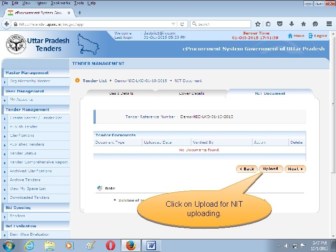336x252 pixels.
Task: Open a new browser tab
Action: click(x=79, y=13)
